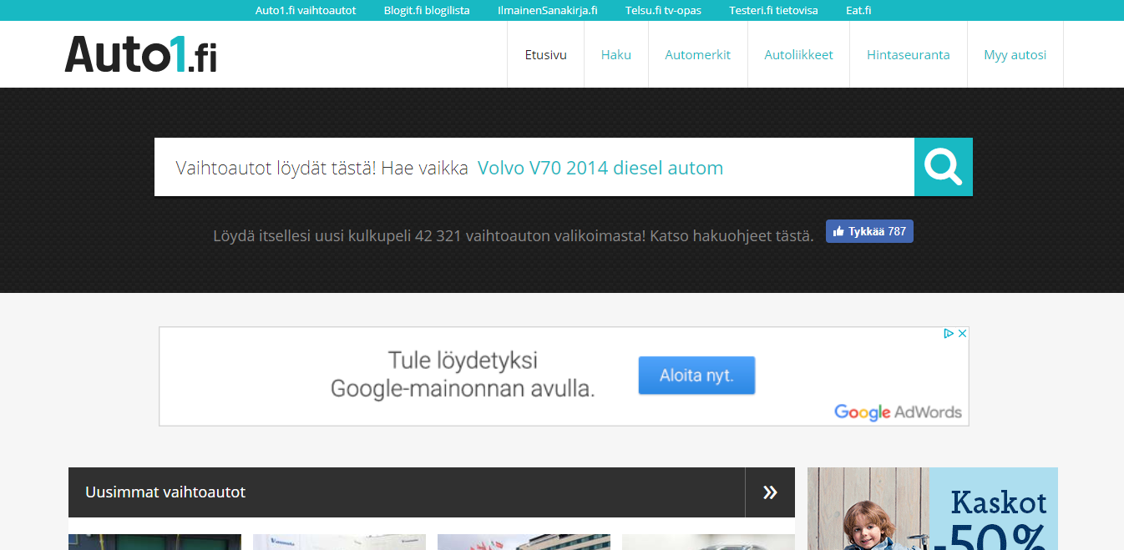Click the Auto1.fi logo
The width and height of the screenshot is (1124, 550).
[x=141, y=54]
